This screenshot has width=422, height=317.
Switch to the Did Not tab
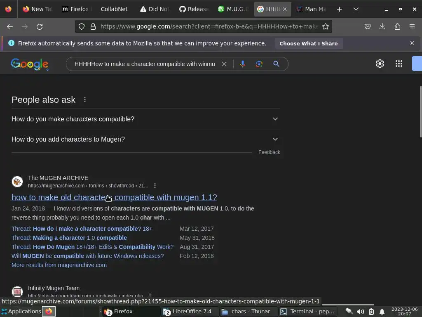pyautogui.click(x=155, y=9)
